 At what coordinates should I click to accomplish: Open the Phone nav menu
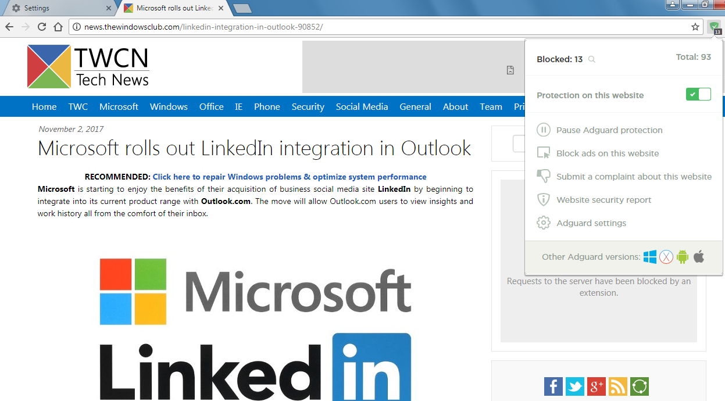(267, 106)
